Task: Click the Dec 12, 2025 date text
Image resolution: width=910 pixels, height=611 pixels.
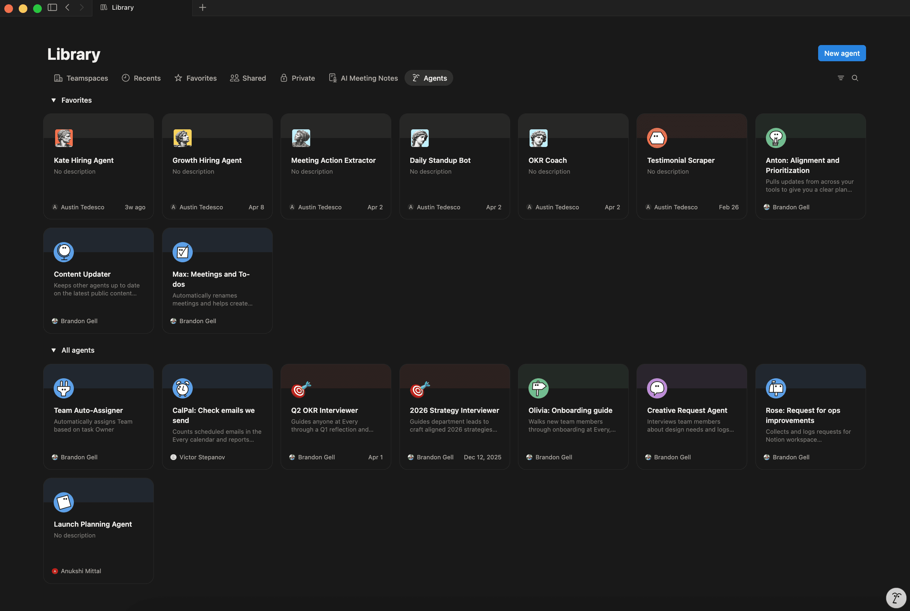Action: (x=482, y=457)
